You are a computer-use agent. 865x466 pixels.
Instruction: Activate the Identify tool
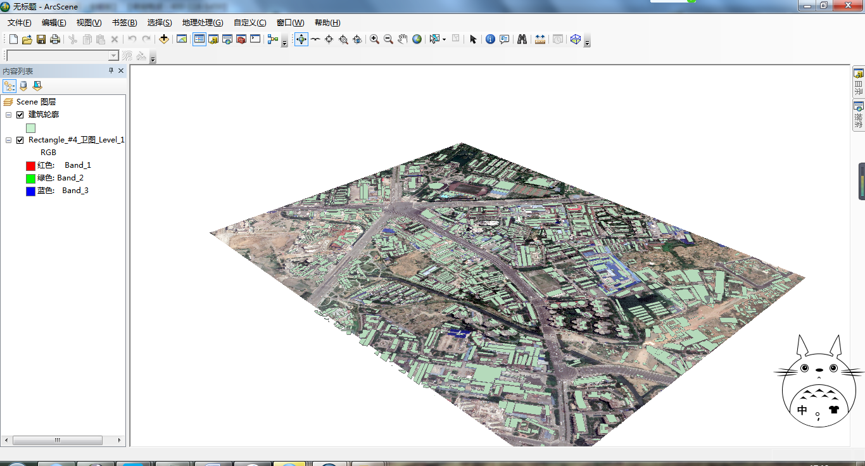(x=491, y=39)
